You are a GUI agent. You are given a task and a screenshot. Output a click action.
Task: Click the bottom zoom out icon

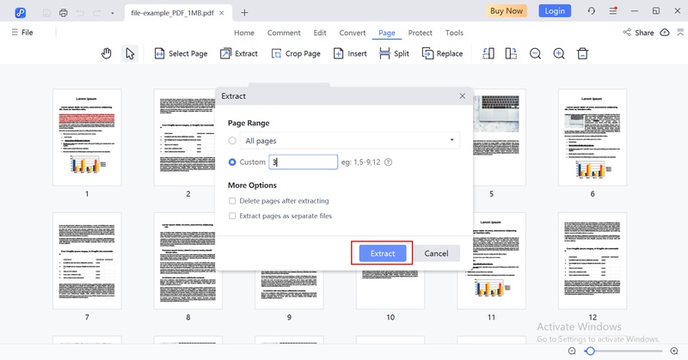(x=572, y=351)
